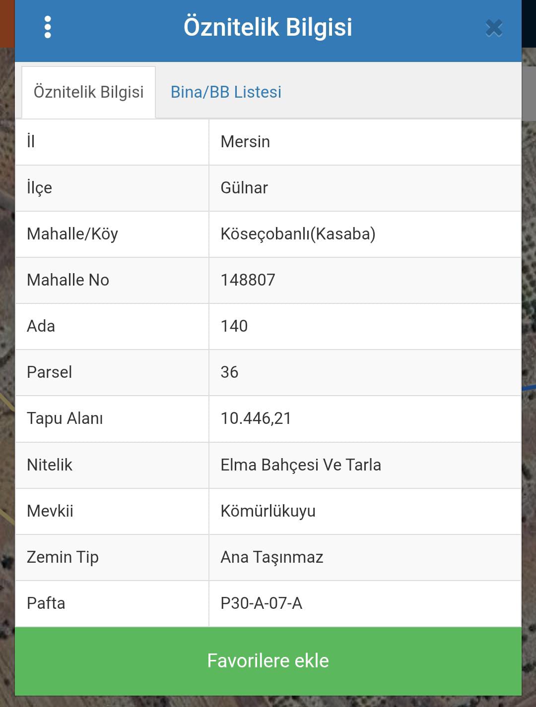Select the Öznitelik Bilgisi tab
536x707 pixels.
[88, 92]
